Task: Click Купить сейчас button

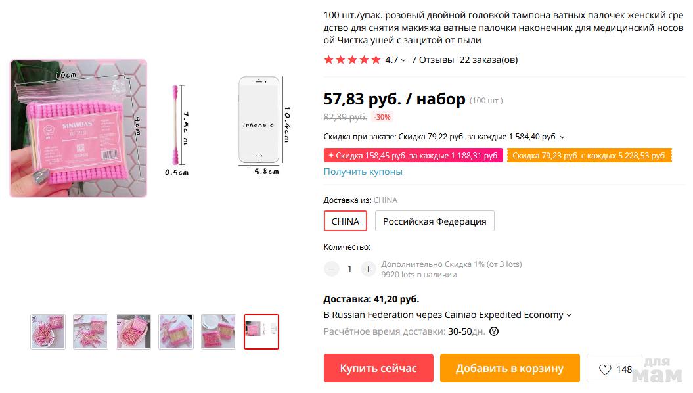Action: pyautogui.click(x=378, y=368)
